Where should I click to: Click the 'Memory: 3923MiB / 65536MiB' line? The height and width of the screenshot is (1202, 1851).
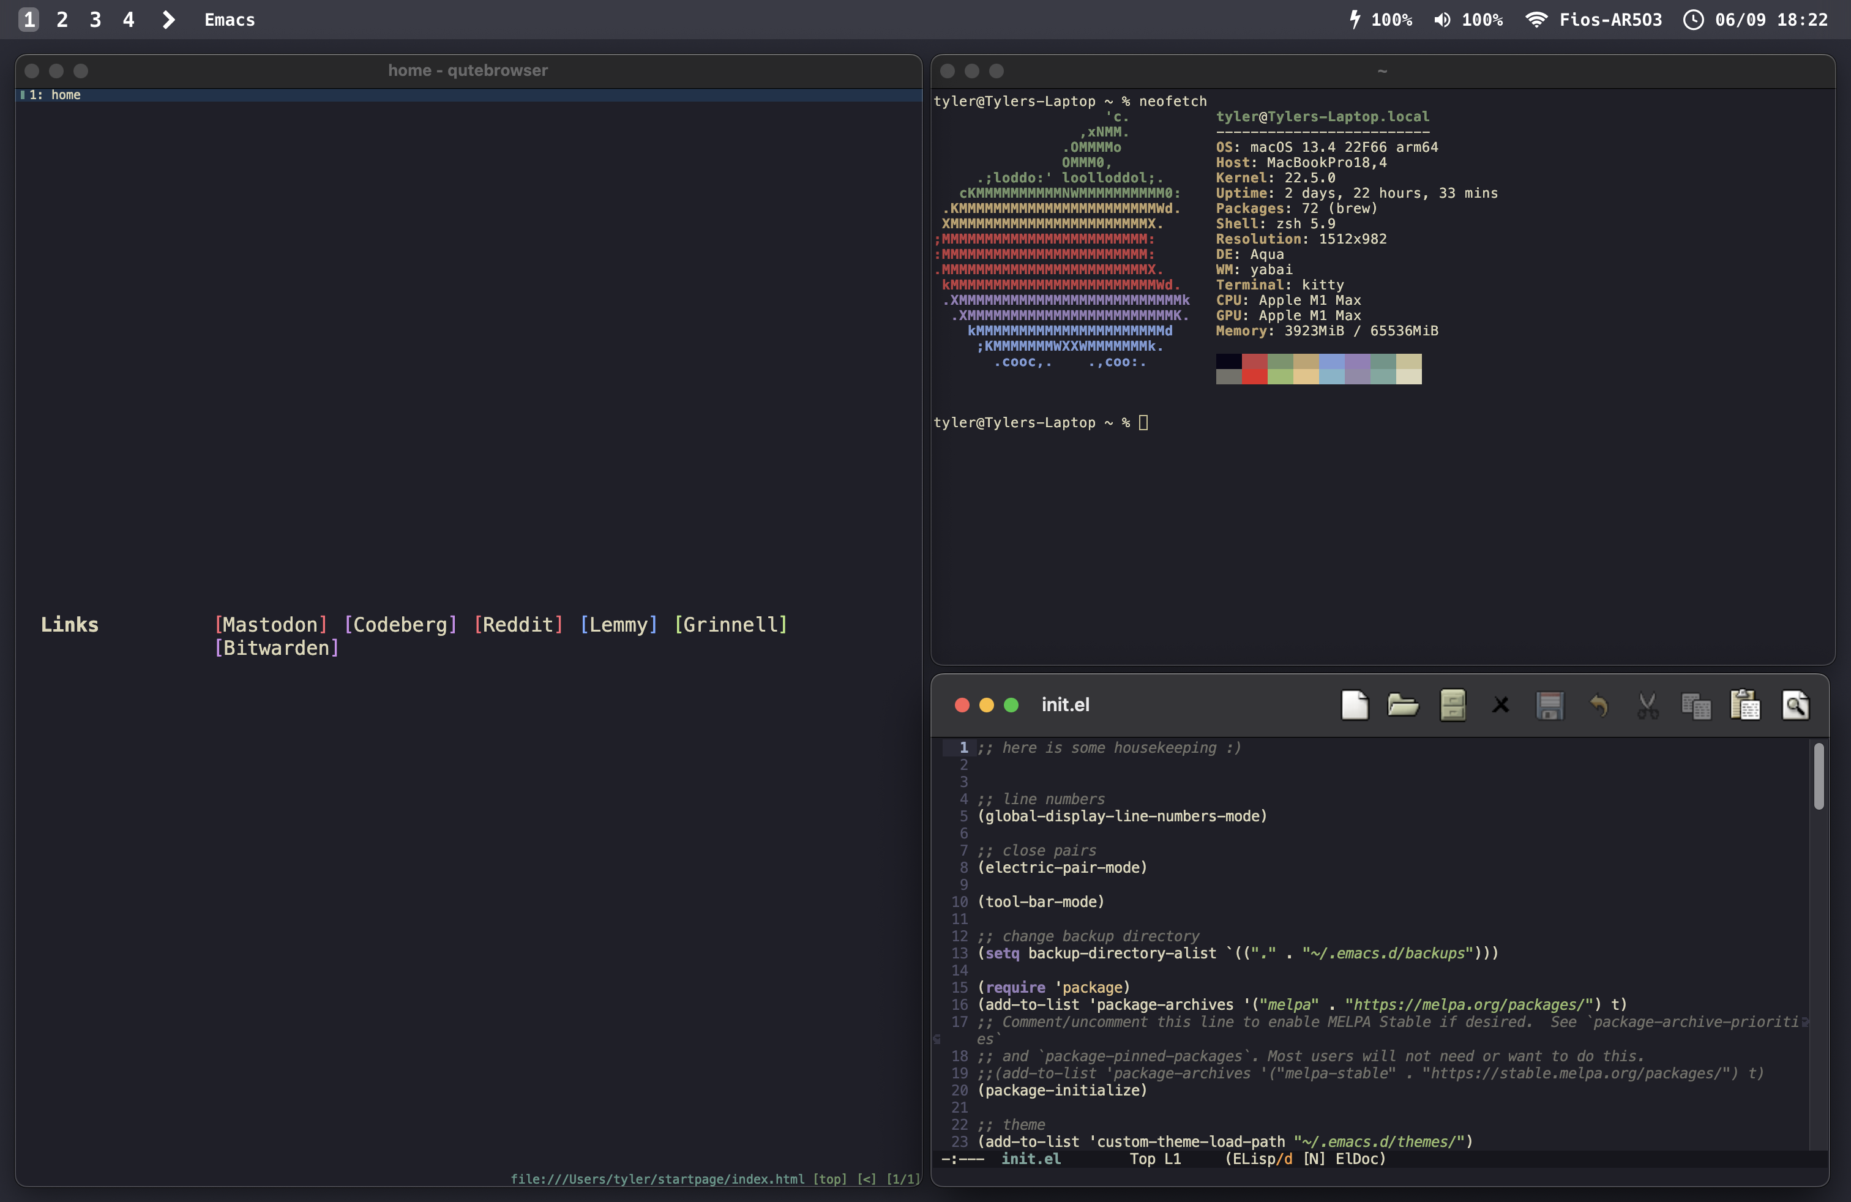pyautogui.click(x=1327, y=330)
